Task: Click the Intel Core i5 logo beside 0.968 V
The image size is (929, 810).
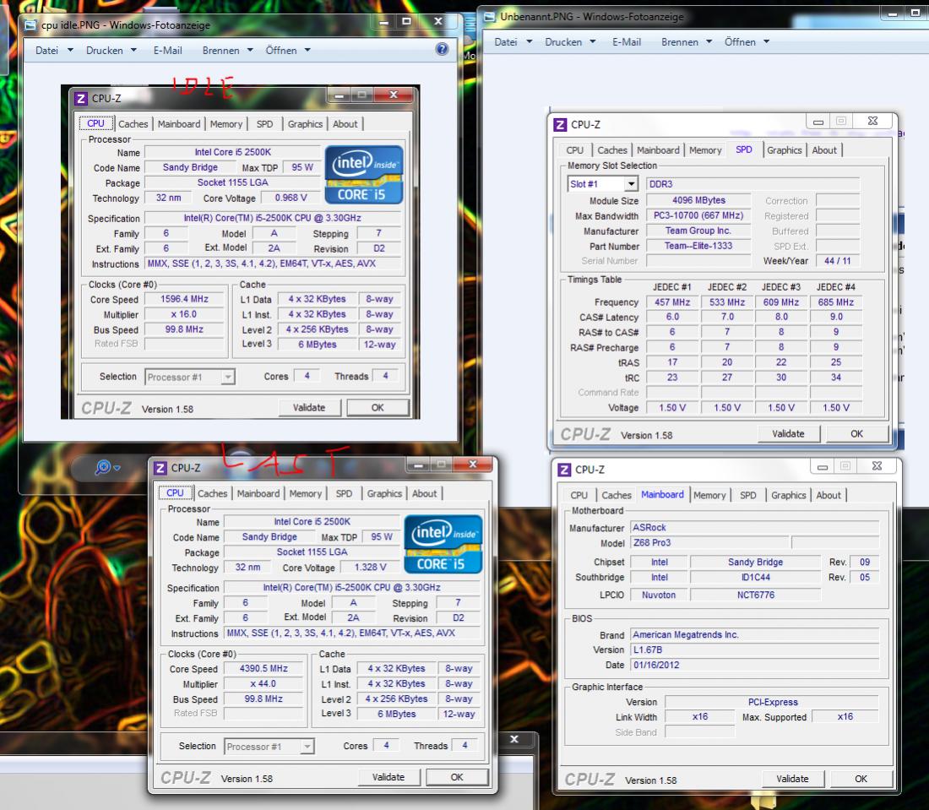Action: point(364,174)
